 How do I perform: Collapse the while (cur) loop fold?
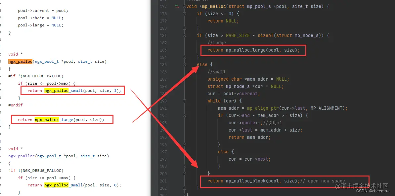point(184,100)
